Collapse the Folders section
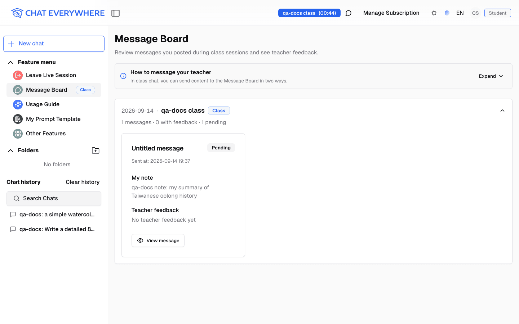 [x=10, y=150]
